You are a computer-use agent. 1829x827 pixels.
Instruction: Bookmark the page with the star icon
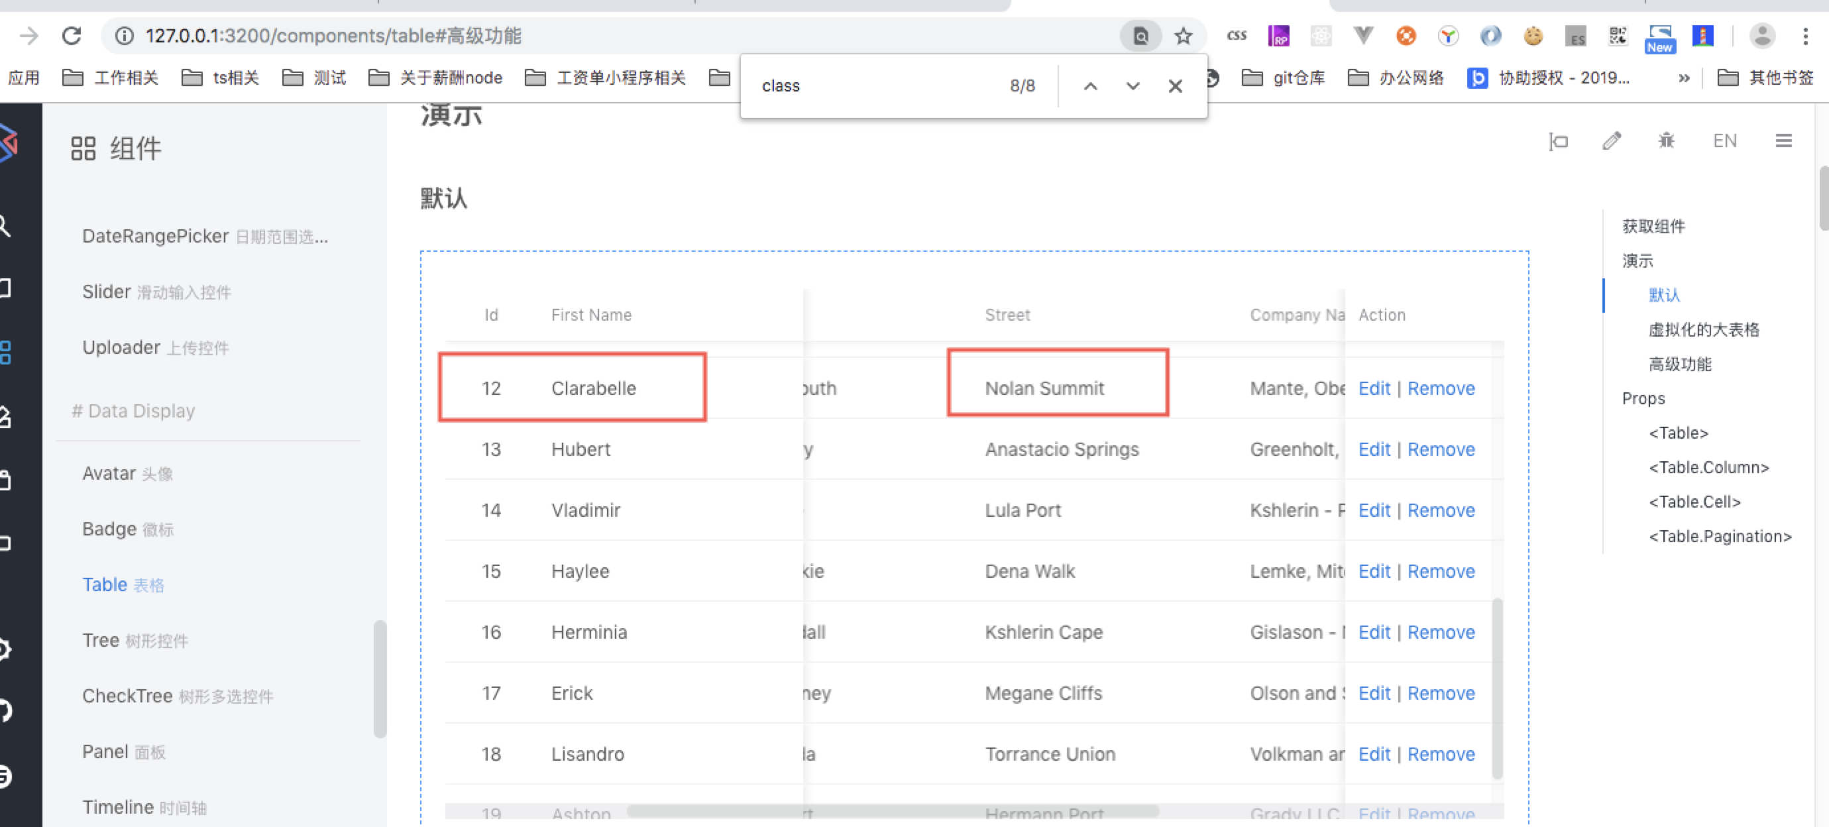point(1183,34)
